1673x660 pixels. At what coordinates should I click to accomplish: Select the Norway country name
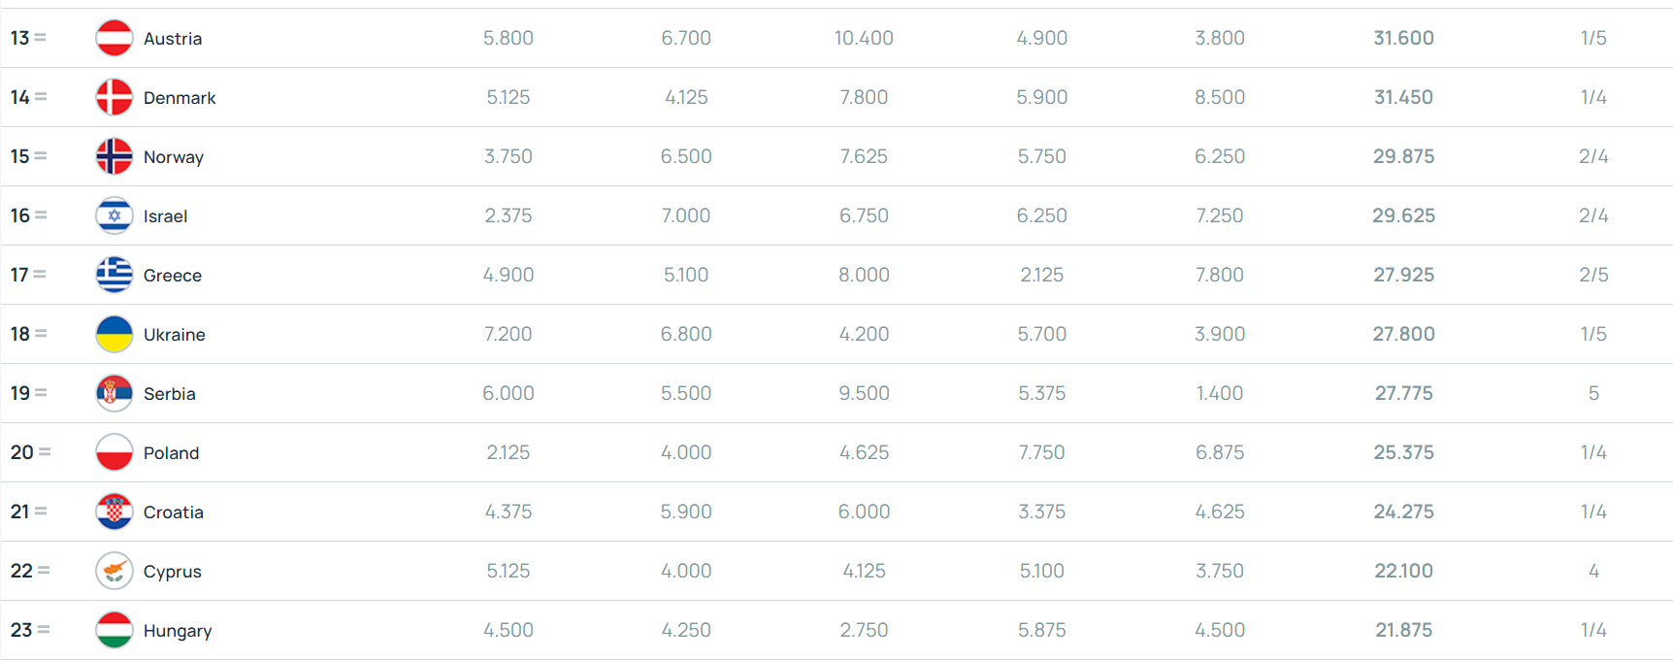(x=174, y=157)
